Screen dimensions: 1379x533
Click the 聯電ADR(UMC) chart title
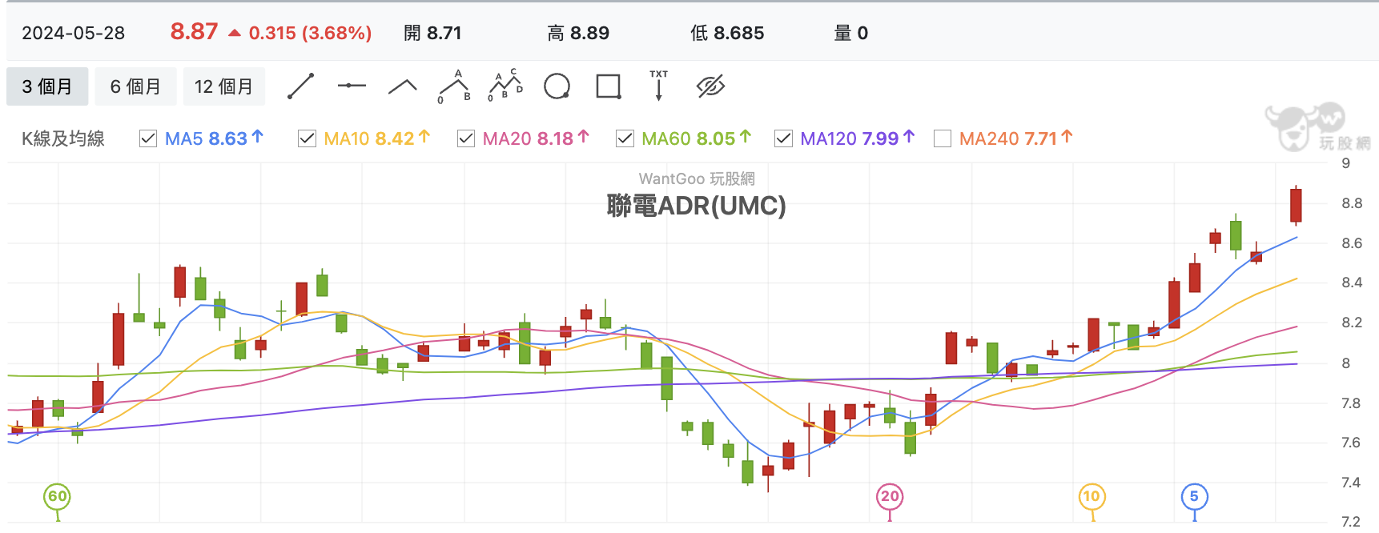(696, 206)
